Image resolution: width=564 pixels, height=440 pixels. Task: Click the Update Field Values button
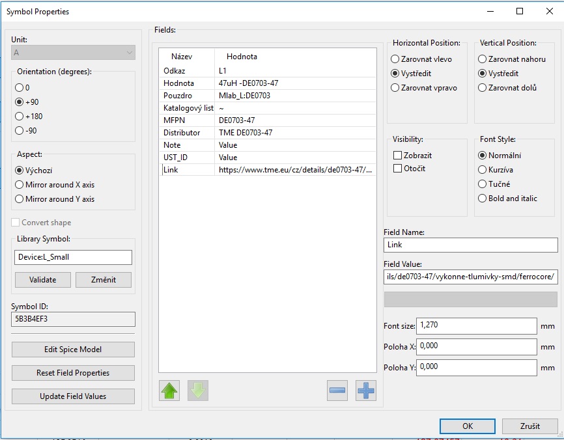coord(73,396)
